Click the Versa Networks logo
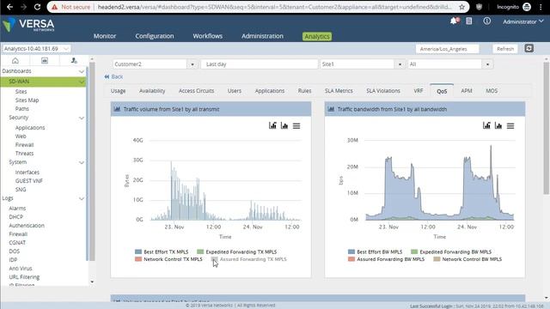Viewport: 550px width, 309px height. coord(28,25)
